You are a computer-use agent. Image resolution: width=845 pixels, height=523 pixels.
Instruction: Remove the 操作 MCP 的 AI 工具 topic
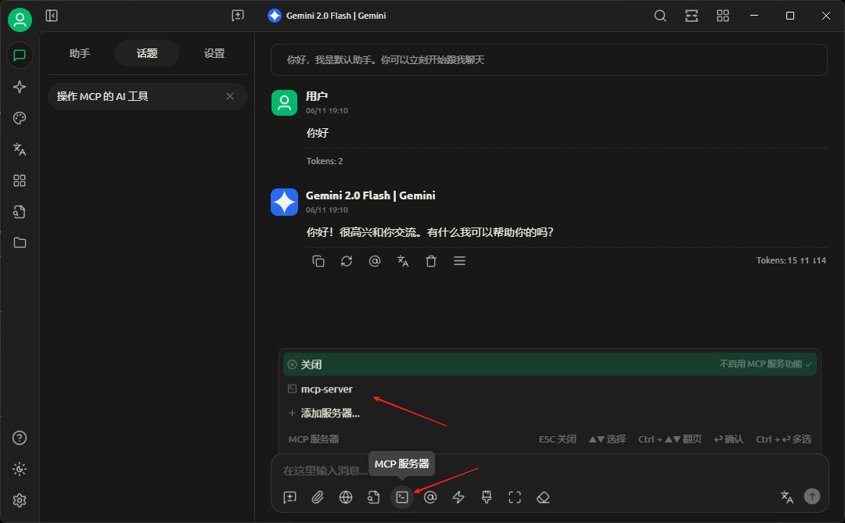(x=230, y=96)
